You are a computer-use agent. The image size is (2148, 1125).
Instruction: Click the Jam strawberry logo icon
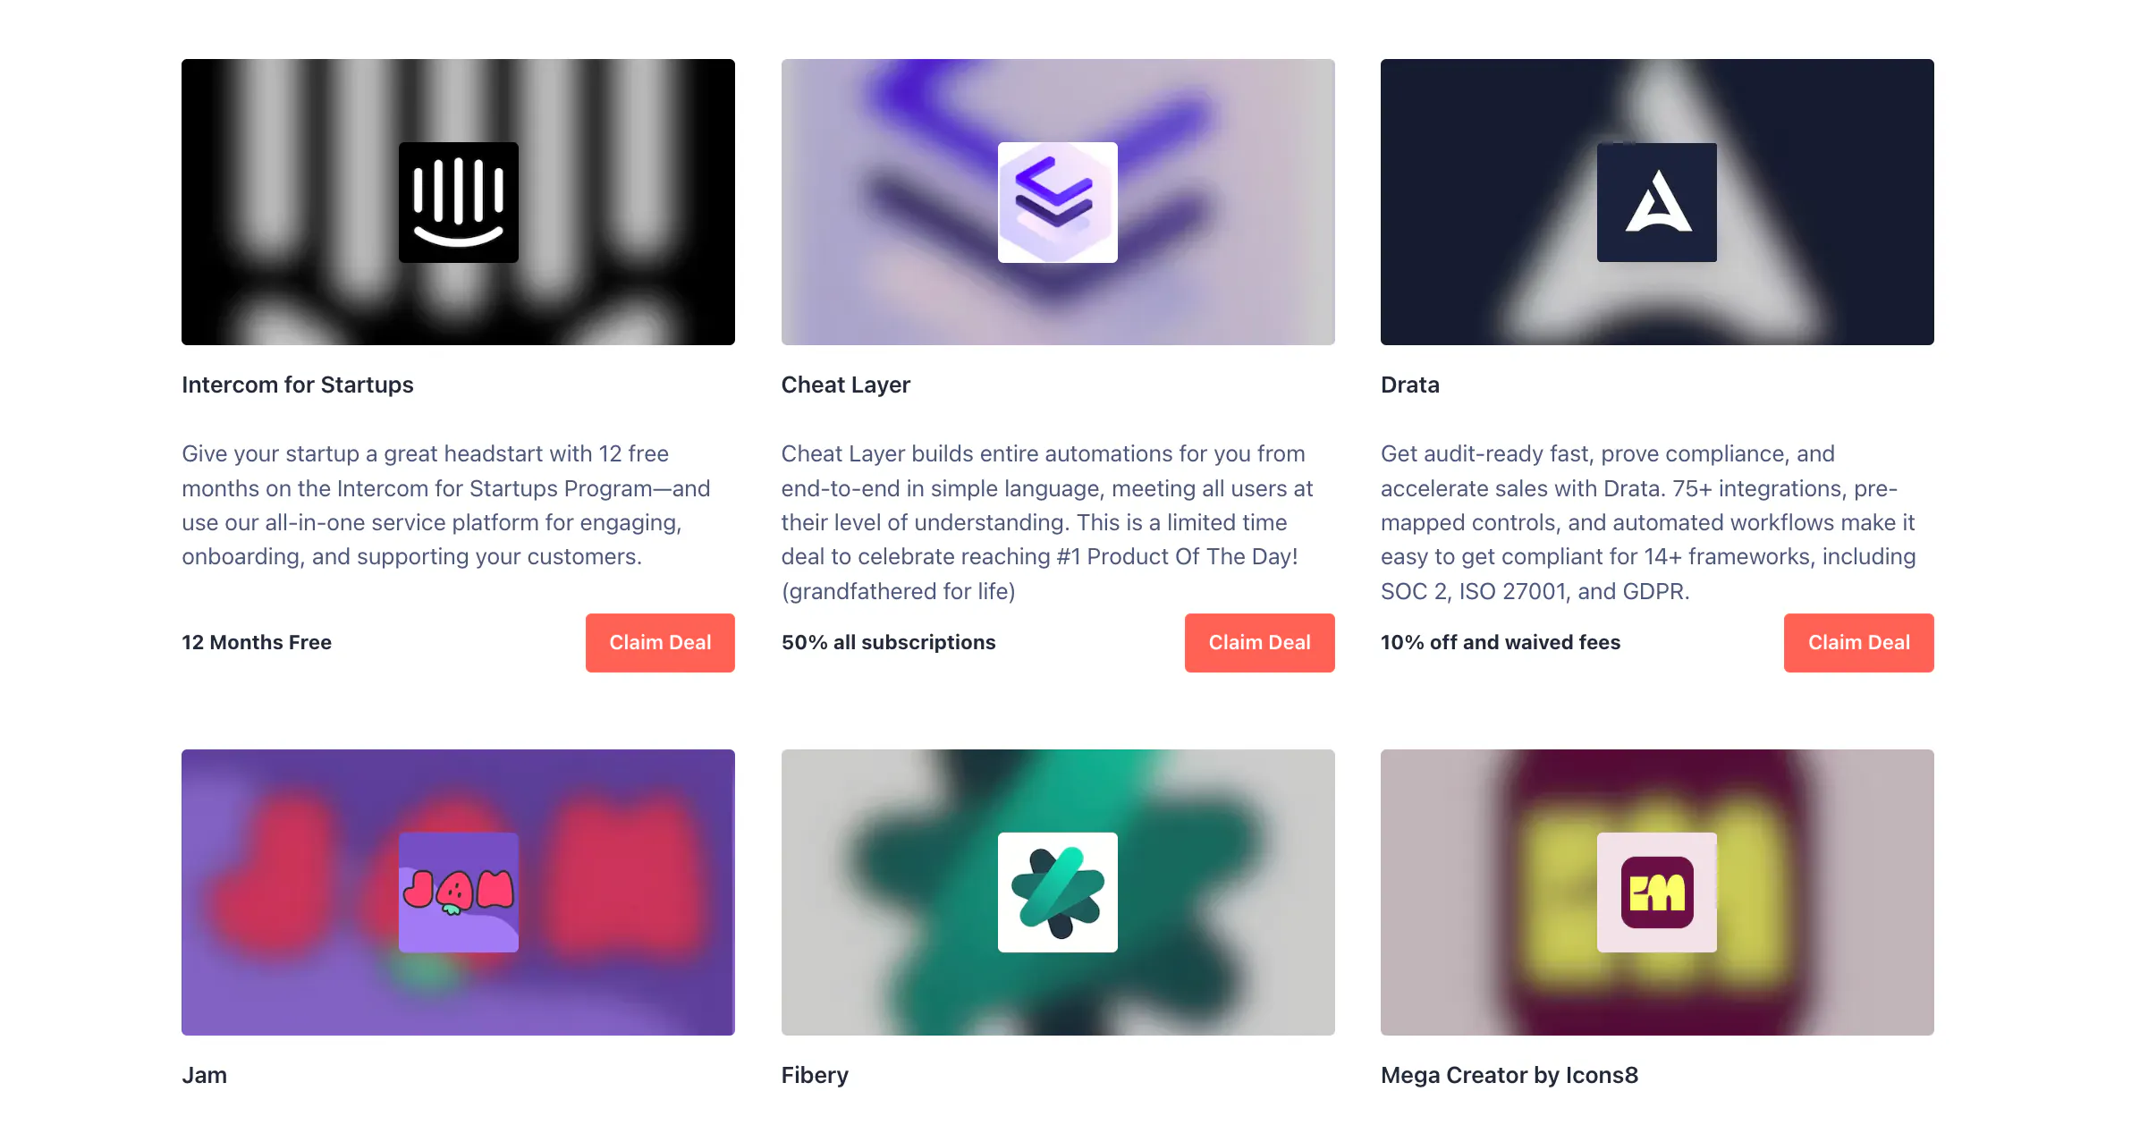458,892
